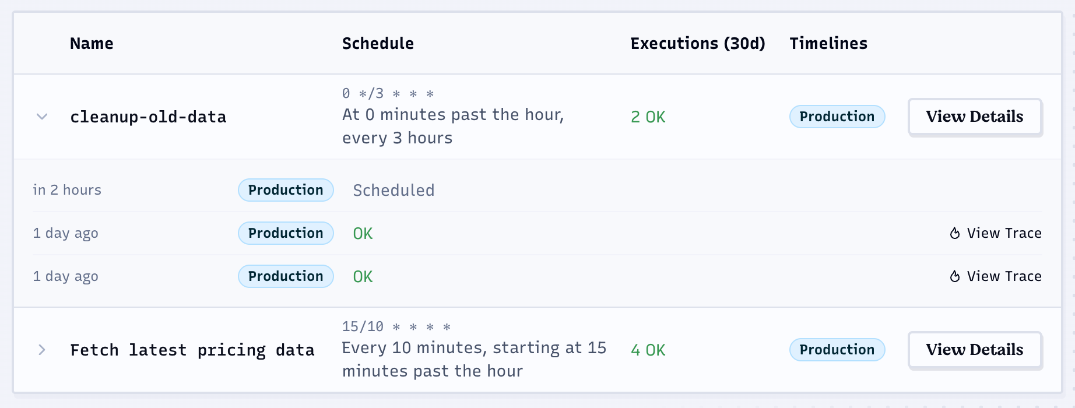Select the in 2 hours timestamp

pyautogui.click(x=67, y=189)
